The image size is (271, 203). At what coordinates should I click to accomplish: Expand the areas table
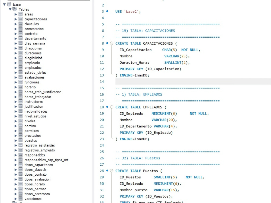pyautogui.click(x=16, y=14)
